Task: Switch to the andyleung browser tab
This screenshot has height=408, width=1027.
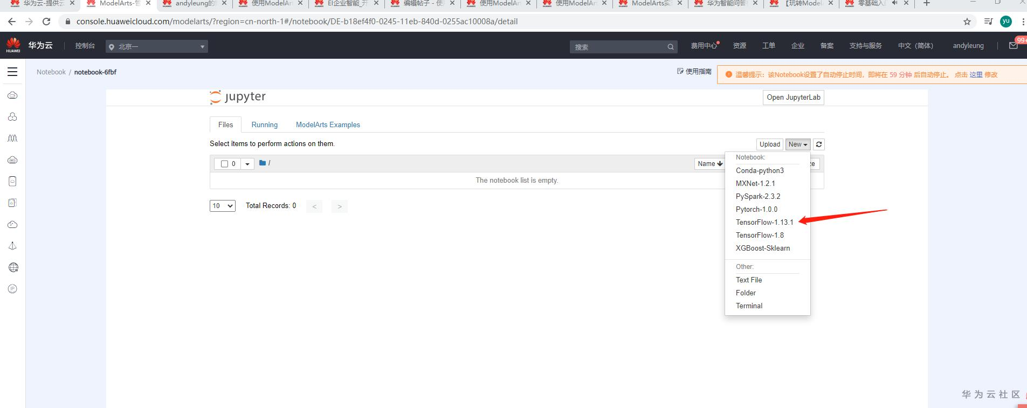Action: [194, 3]
